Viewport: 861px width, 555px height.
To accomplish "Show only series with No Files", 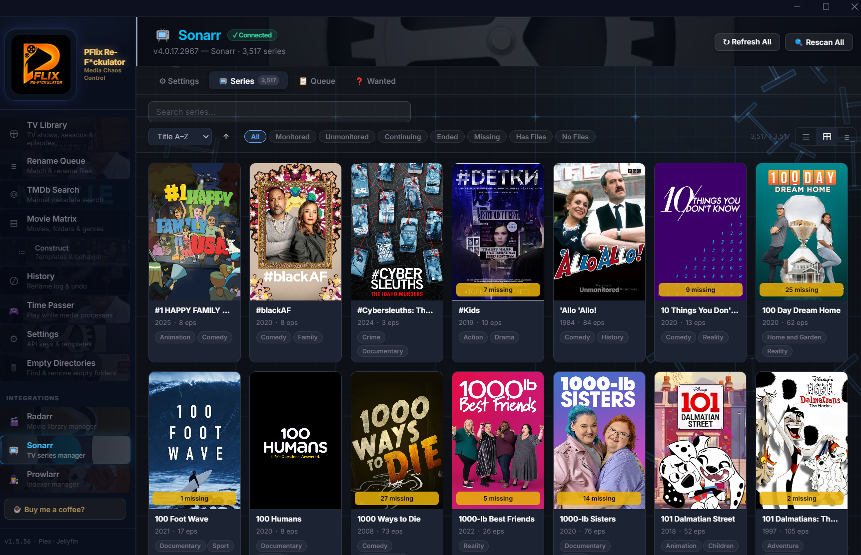I will point(575,137).
